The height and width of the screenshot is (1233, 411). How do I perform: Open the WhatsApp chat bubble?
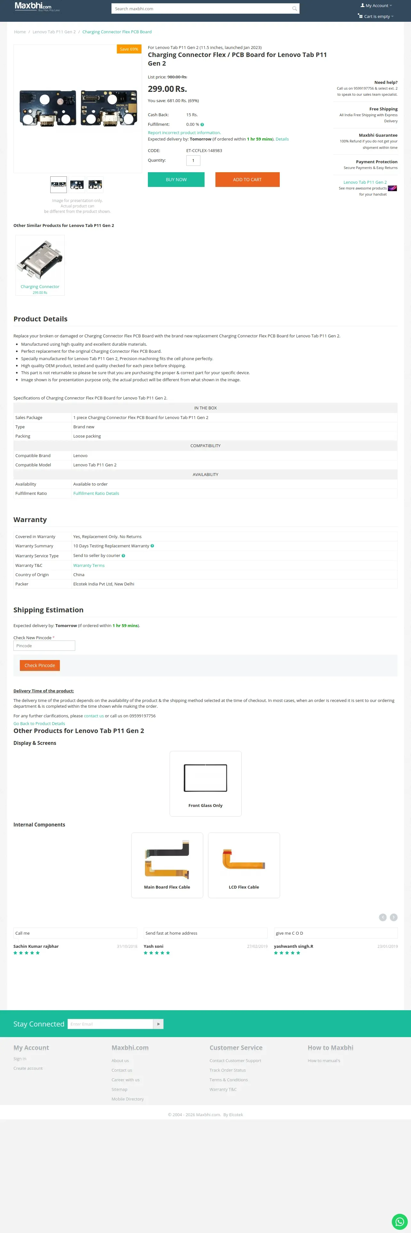[x=399, y=1221]
